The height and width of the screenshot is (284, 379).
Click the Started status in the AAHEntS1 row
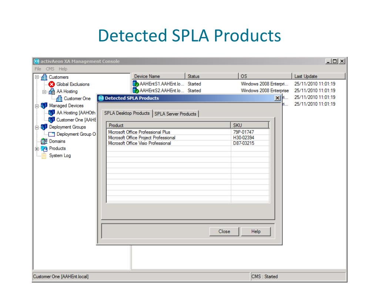(194, 84)
